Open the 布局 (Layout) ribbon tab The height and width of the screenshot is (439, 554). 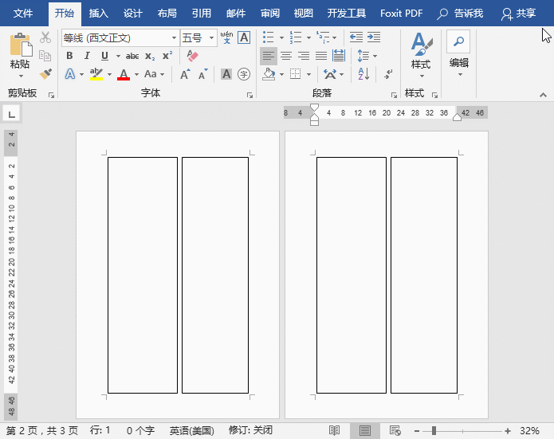pyautogui.click(x=167, y=14)
